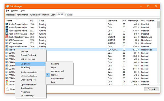Click PID 3676 cell
Image resolution: width=164 pixels, height=101 pixels.
click(x=32, y=37)
